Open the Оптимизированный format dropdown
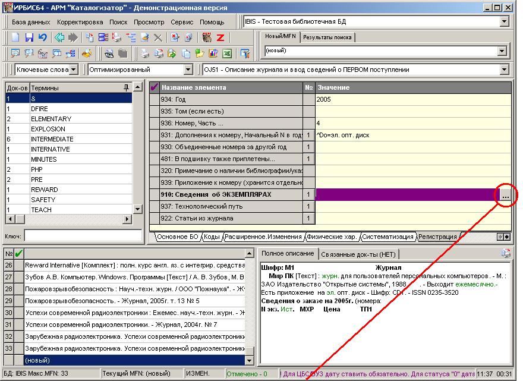This screenshot has width=523, height=381. coord(188,70)
